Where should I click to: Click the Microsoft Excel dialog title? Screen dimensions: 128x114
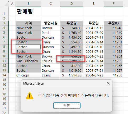pos(34,84)
